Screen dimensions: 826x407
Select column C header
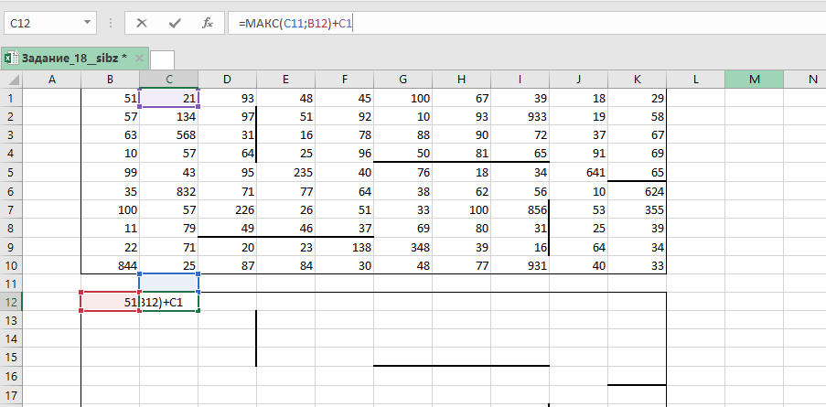pyautogui.click(x=169, y=80)
